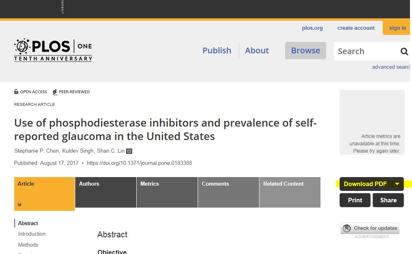Click the Download PDF button

pyautogui.click(x=365, y=184)
